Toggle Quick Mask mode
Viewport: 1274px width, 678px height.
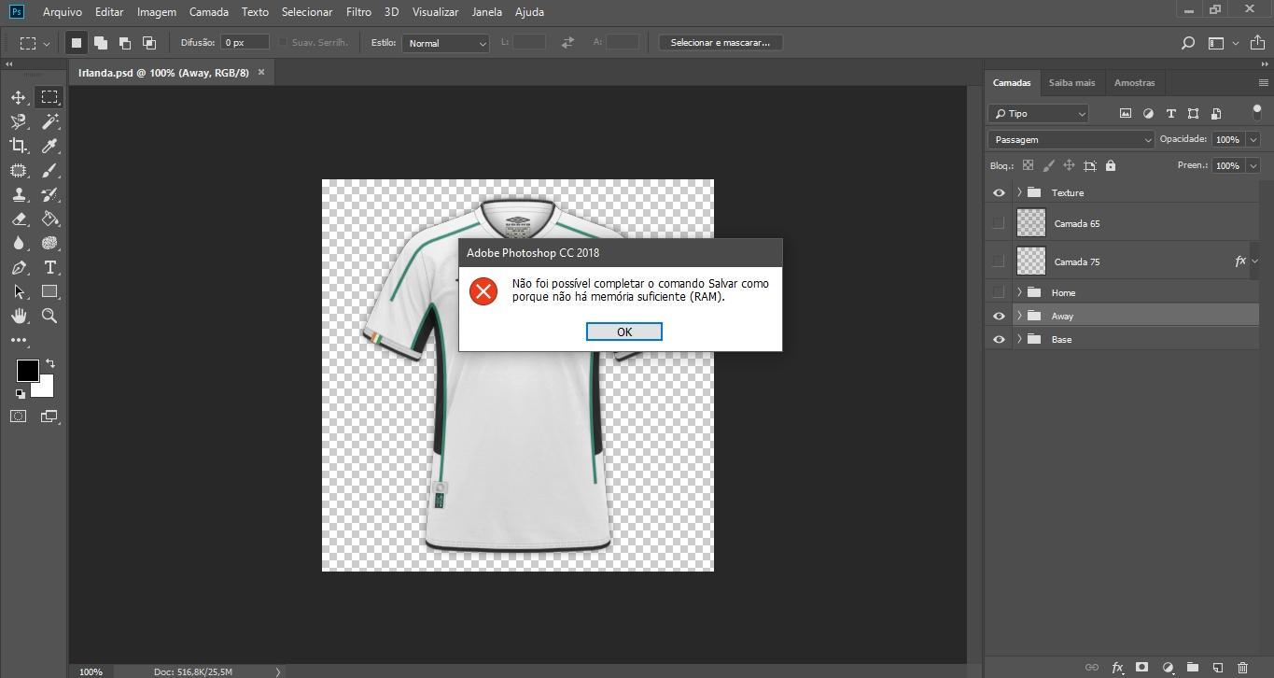pos(18,417)
